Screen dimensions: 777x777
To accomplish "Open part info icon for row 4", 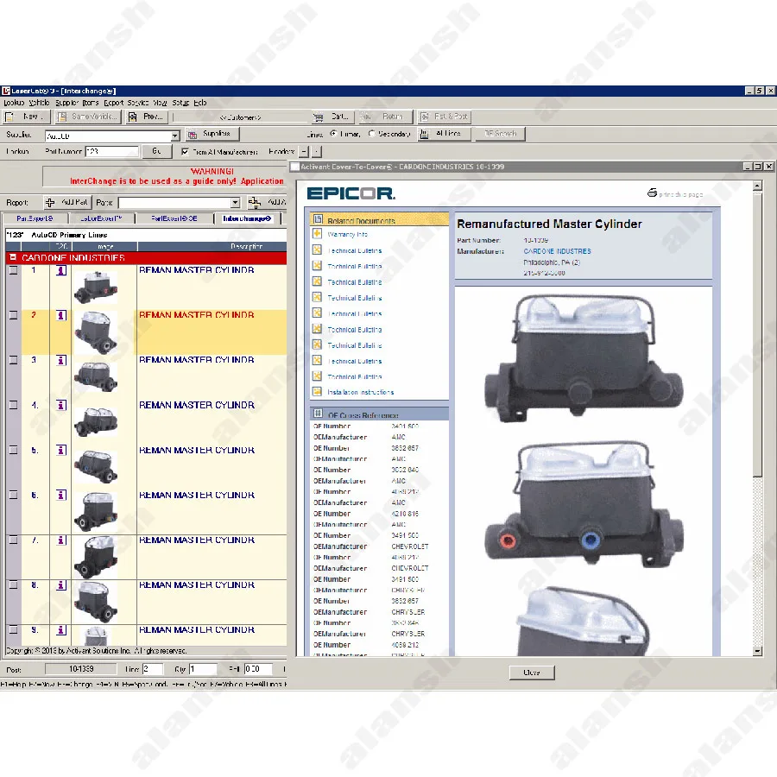I will (61, 406).
